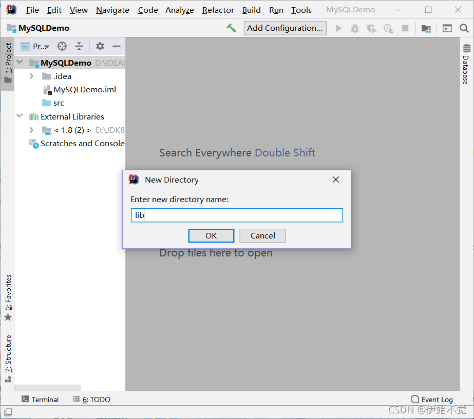474x419 pixels.
Task: Open the Edit menu
Action: point(54,10)
